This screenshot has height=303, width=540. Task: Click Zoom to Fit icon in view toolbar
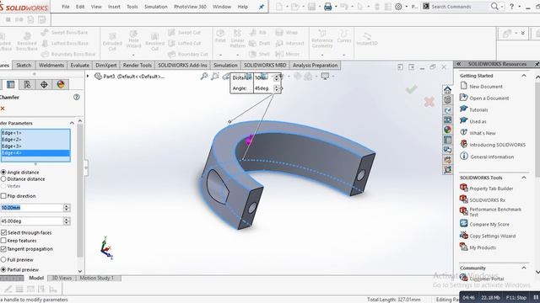coord(204,77)
